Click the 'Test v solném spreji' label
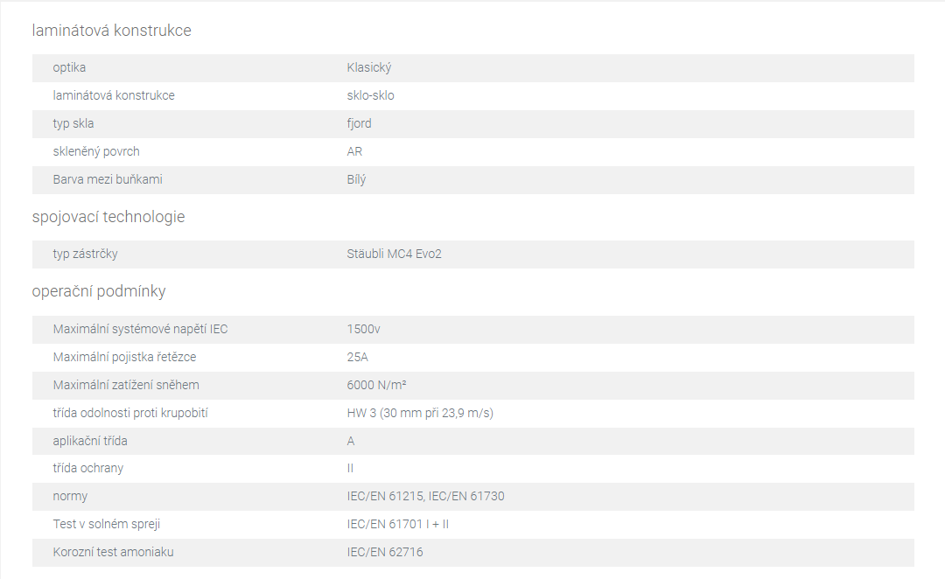This screenshot has height=579, width=945. pos(107,524)
